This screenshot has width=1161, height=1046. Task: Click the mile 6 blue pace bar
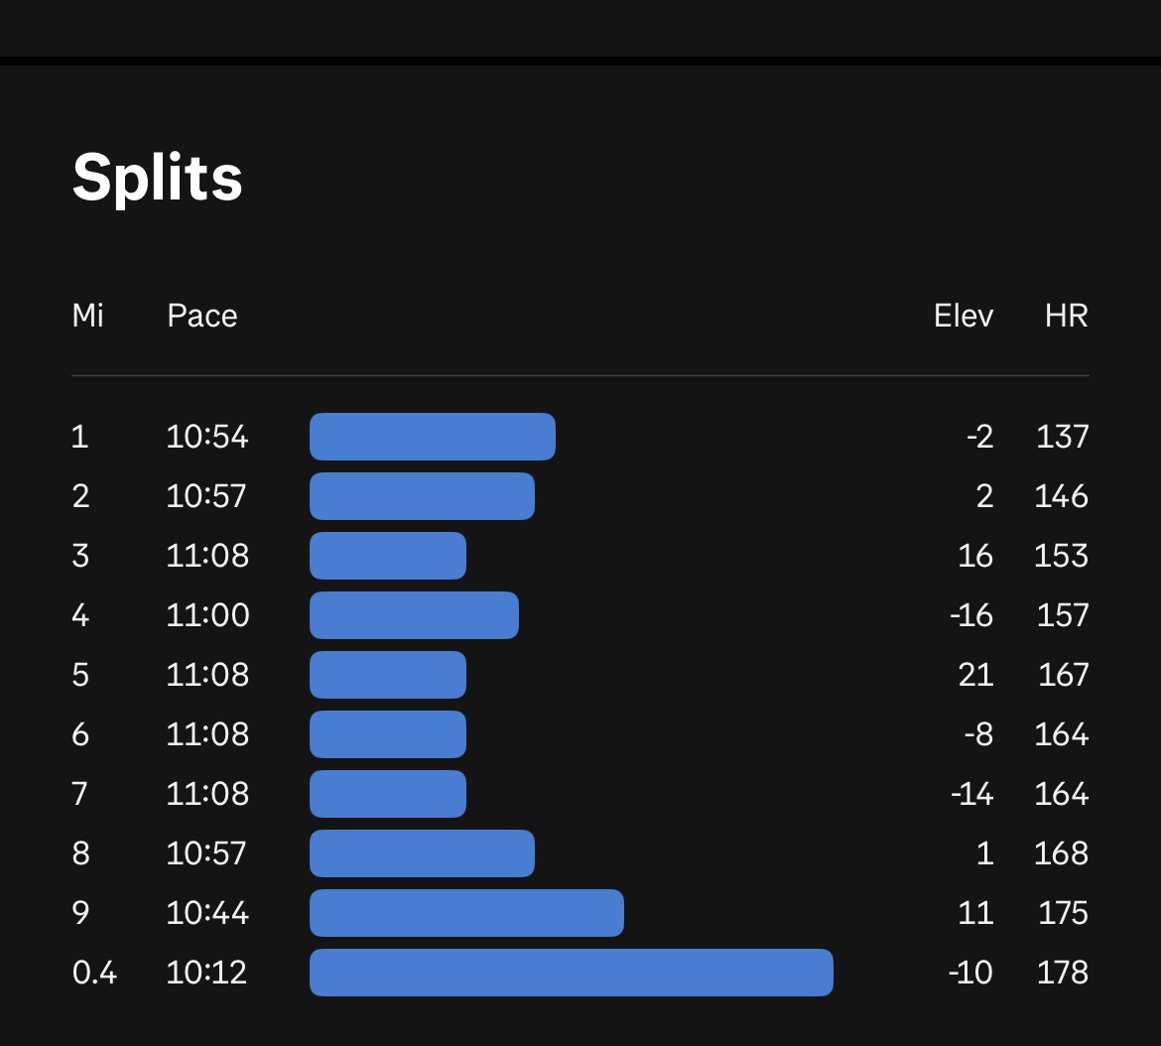coord(387,734)
